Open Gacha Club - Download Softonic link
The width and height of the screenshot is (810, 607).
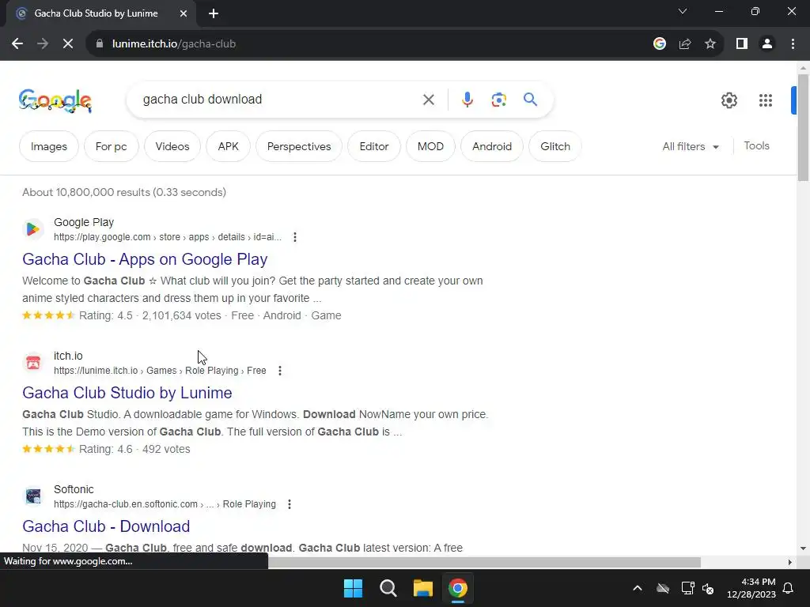point(106,526)
